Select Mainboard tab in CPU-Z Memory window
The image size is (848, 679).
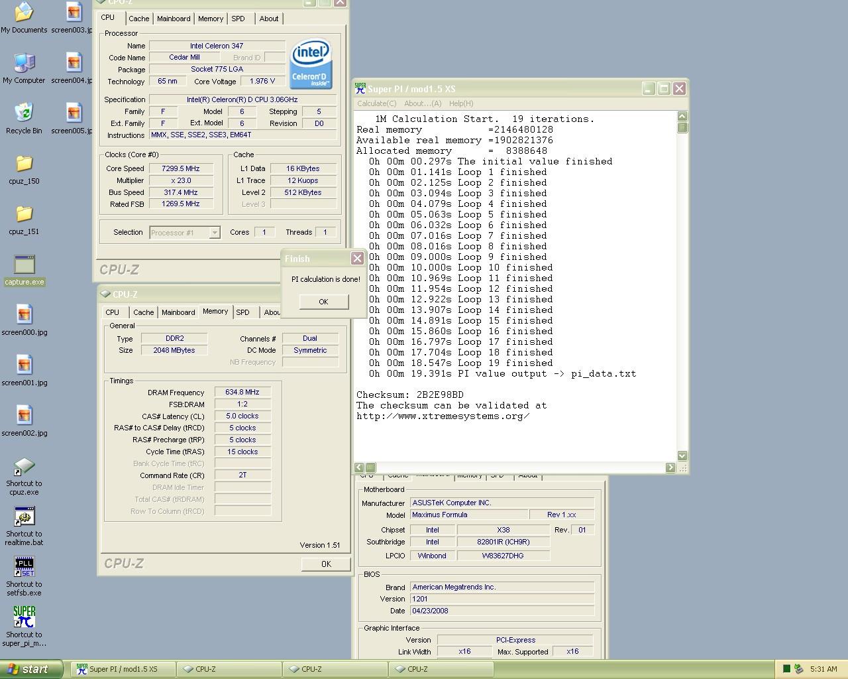click(x=178, y=312)
